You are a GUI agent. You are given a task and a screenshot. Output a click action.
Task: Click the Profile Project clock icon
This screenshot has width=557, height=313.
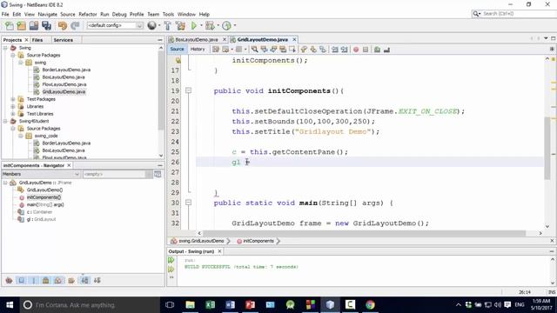[x=226, y=25]
